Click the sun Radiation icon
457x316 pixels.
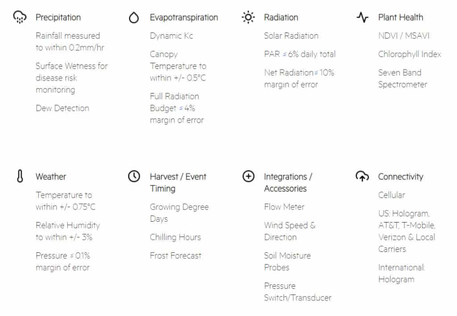coord(248,17)
